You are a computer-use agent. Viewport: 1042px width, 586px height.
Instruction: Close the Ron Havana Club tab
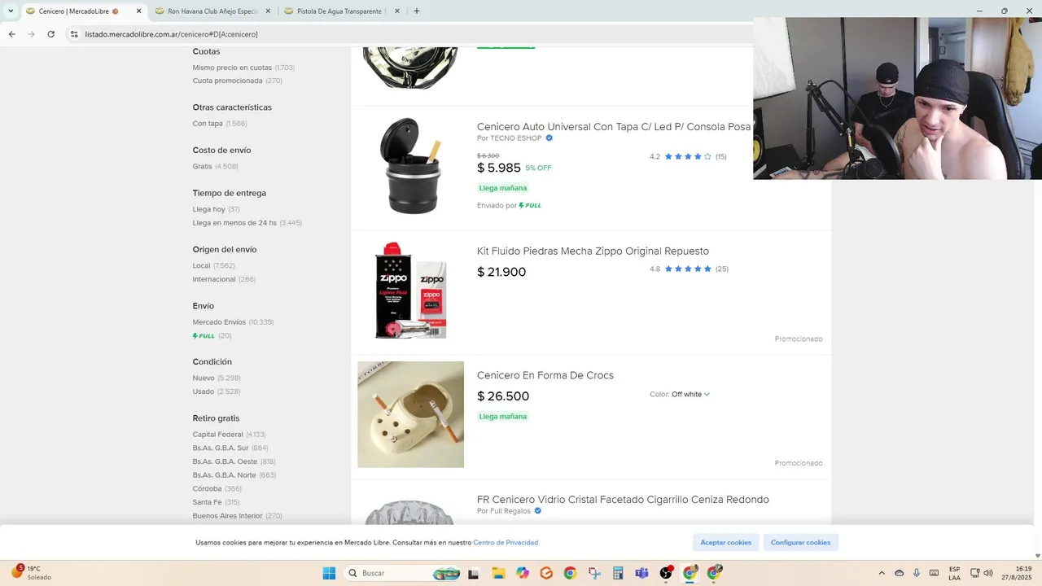(x=268, y=11)
